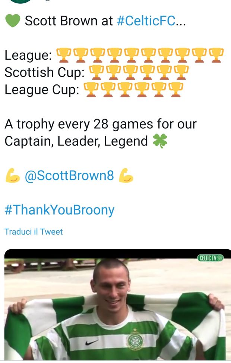This screenshot has width=231, height=363.
Task: Click the shamrock emoji after Legend
Action: pyautogui.click(x=160, y=141)
